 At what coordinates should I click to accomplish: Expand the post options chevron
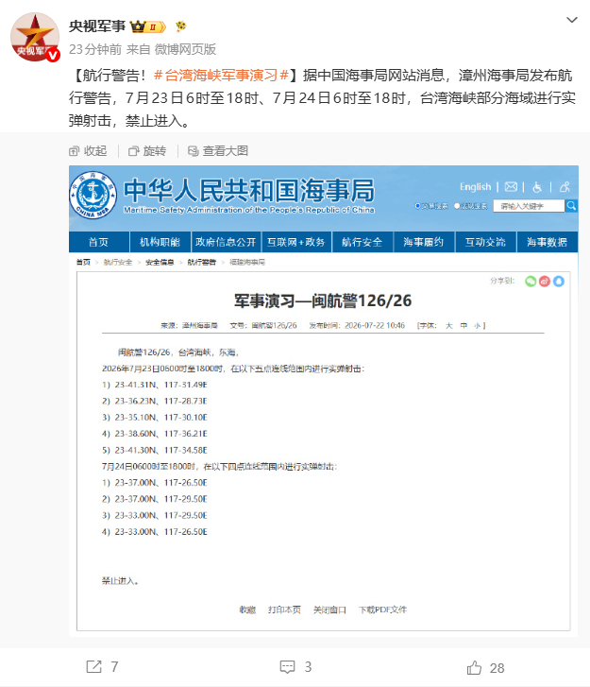(572, 20)
